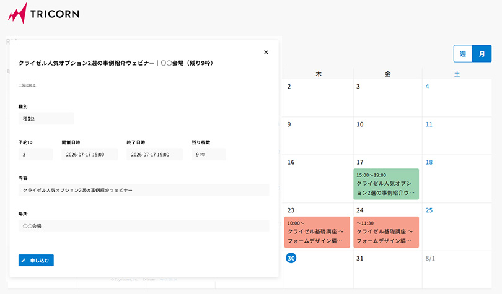Viewport: 502px width, 294px height.
Task: Click the 内容 field with webinar title
Action: pyautogui.click(x=144, y=190)
